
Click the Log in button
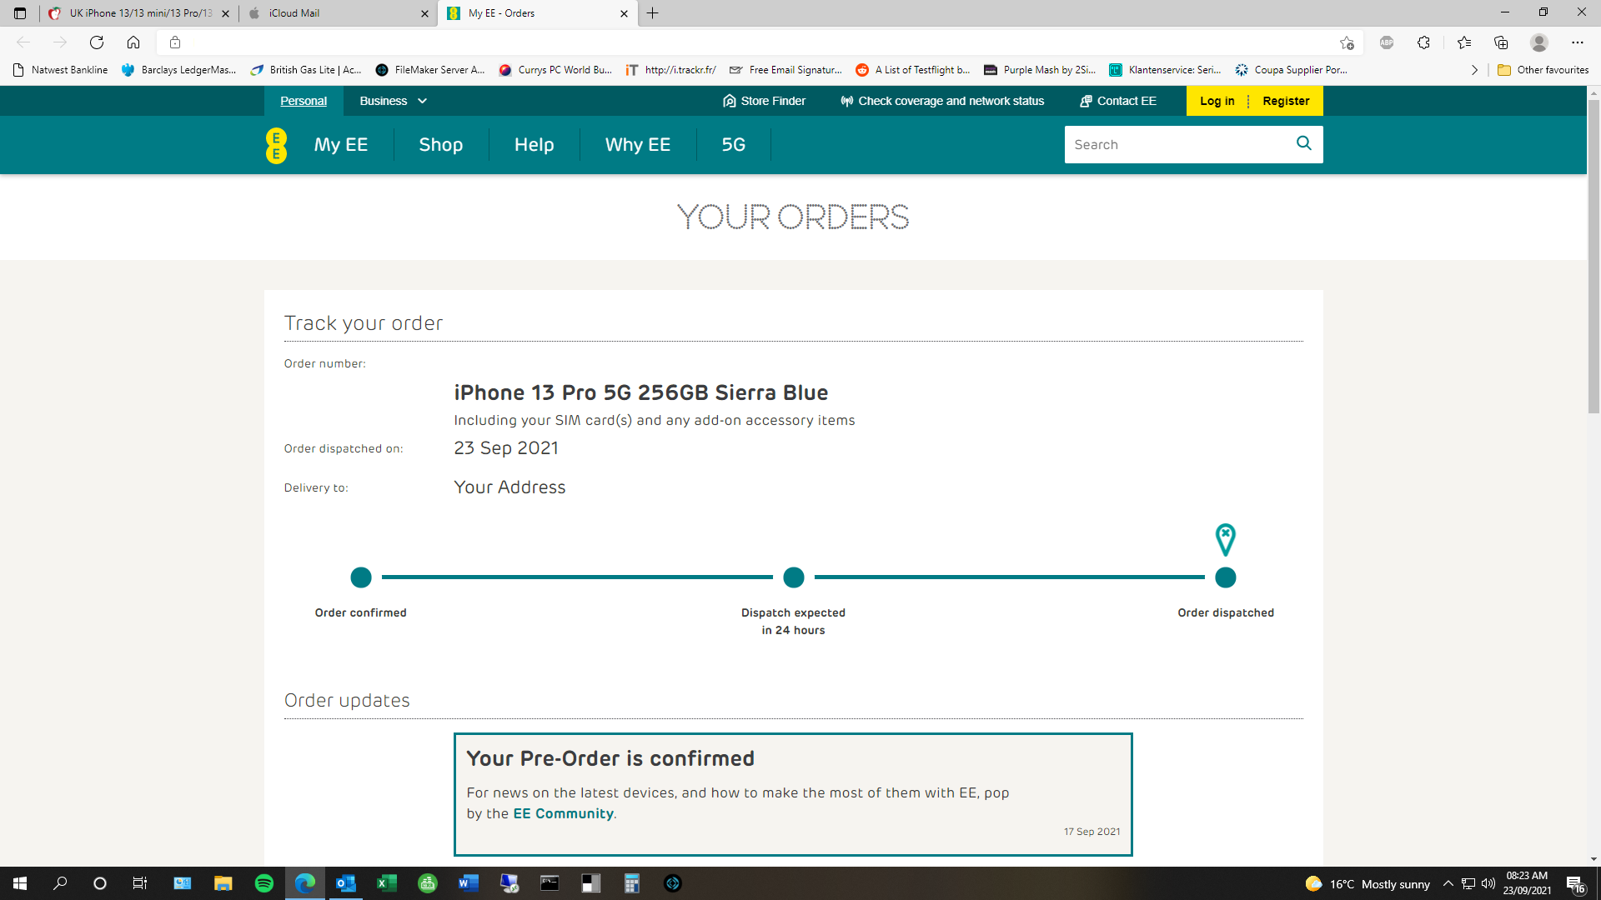(x=1217, y=101)
